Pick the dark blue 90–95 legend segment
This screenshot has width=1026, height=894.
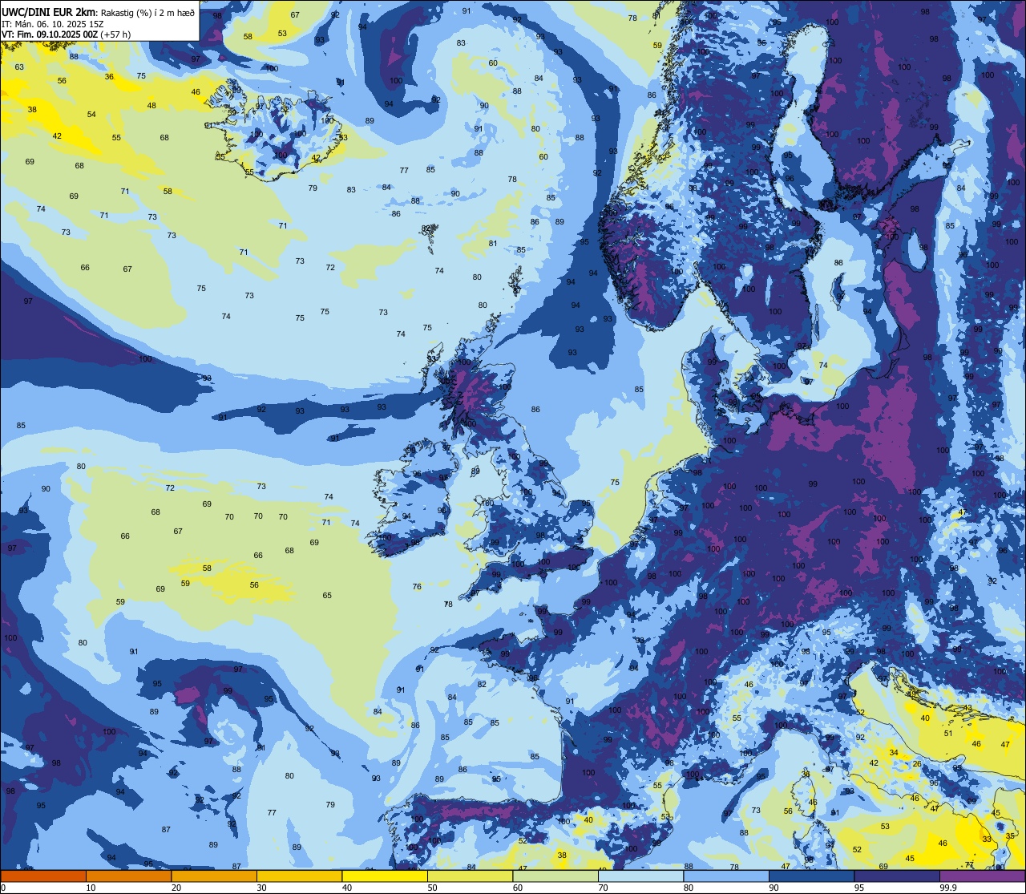pos(811,876)
